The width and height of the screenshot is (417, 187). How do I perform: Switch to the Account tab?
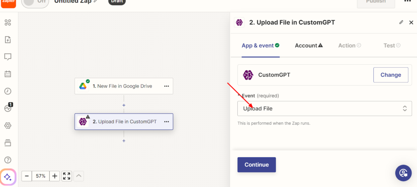(309, 46)
